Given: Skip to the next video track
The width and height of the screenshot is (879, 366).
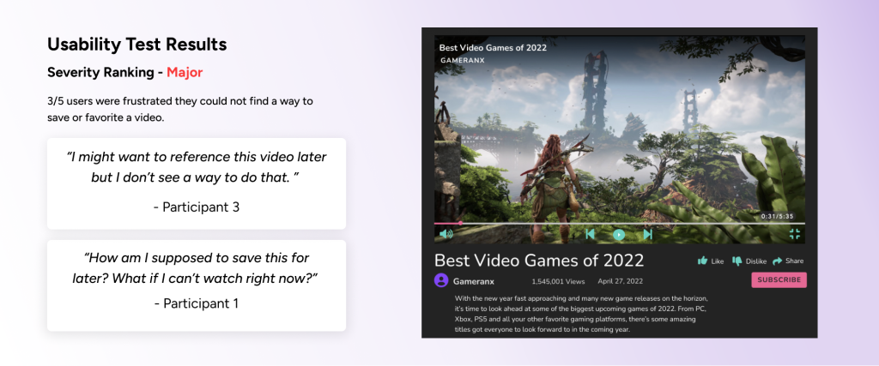Looking at the screenshot, I should click(648, 235).
